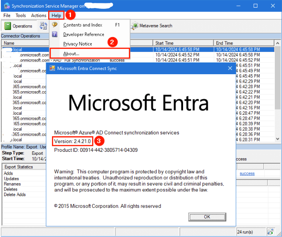This screenshot has height=237, width=282.
Task: Click the Delete Adds export statistic
Action: (x=15, y=194)
